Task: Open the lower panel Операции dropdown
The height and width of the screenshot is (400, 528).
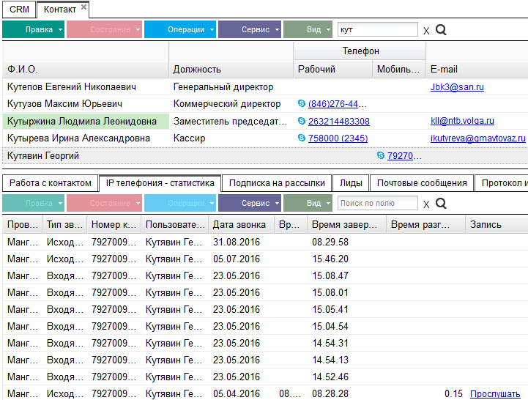Action: [180, 203]
